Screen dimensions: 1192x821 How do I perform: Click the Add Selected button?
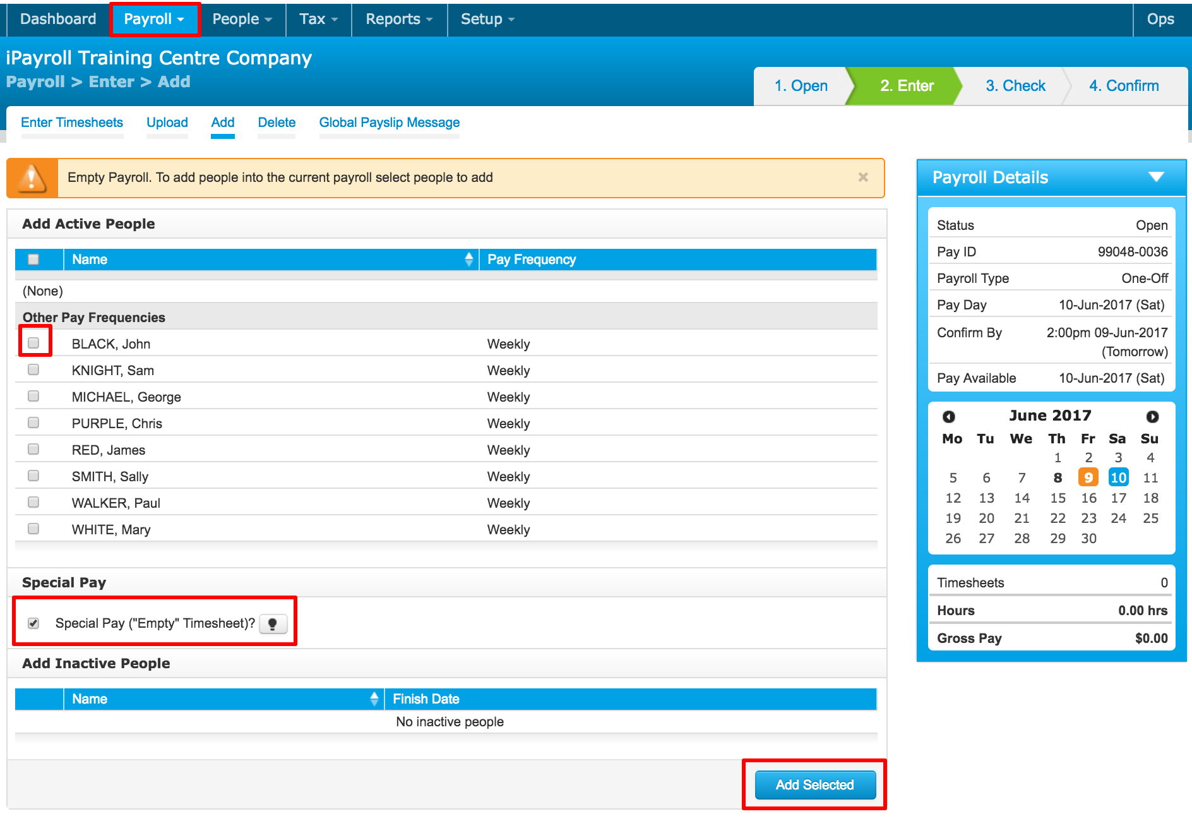coord(815,785)
